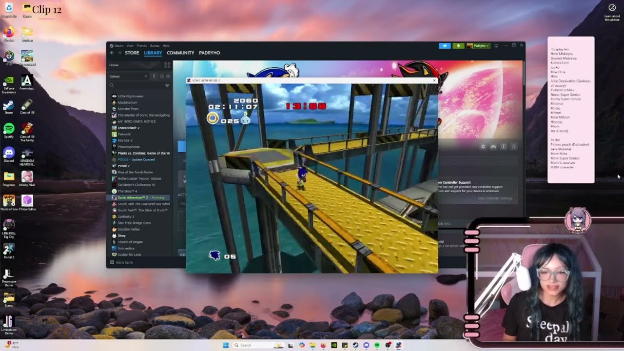Select Machinarium in library list
The image size is (624, 351).
click(127, 102)
